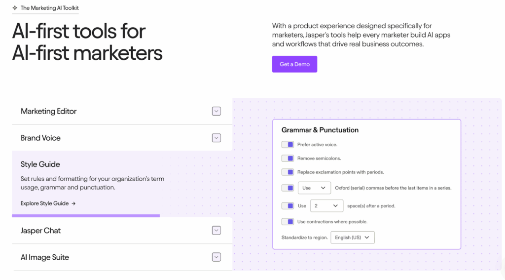This screenshot has height=280, width=505.
Task: Open the Jasper Chat section title
Action: tap(40, 231)
